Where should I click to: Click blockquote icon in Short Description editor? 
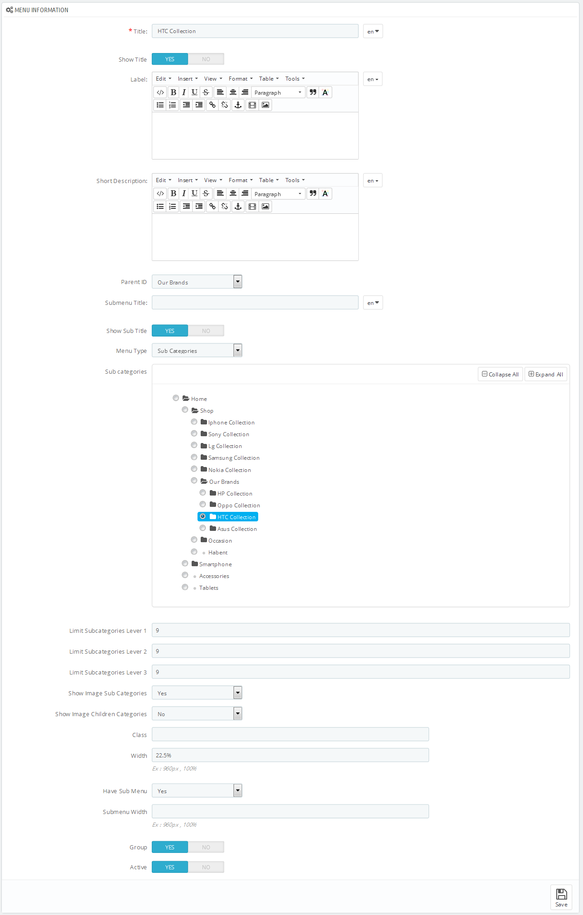coord(313,194)
